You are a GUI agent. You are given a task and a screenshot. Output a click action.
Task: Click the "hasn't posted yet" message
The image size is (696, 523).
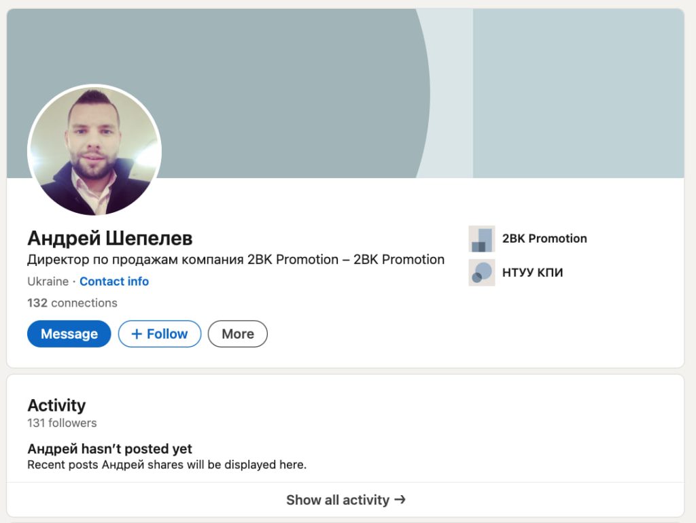109,449
